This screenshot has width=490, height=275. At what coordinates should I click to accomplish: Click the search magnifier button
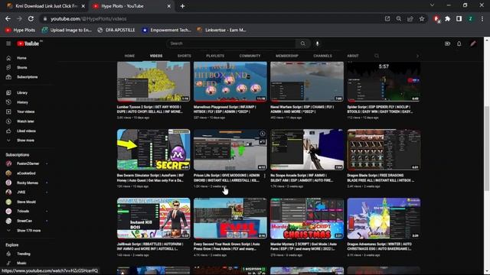[x=303, y=44]
